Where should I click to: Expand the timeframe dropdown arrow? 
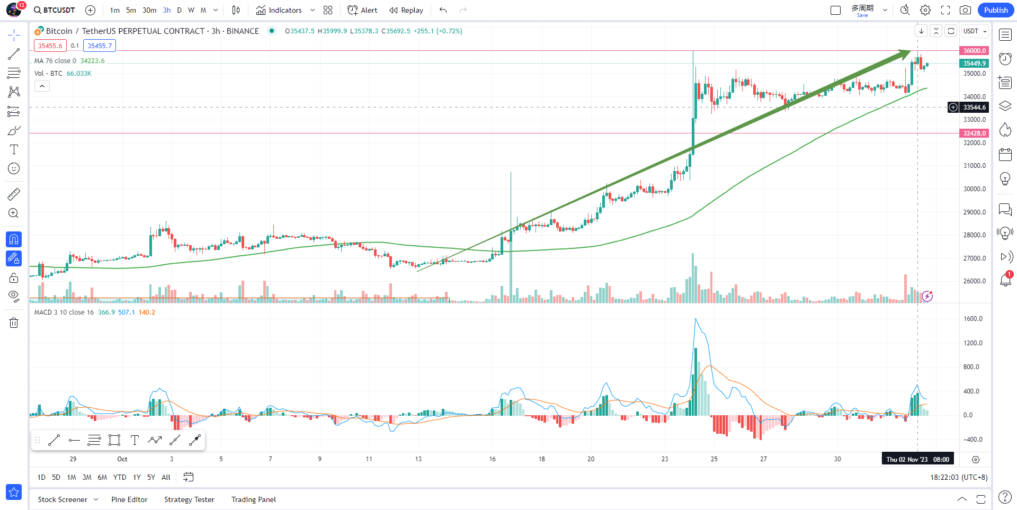216,10
